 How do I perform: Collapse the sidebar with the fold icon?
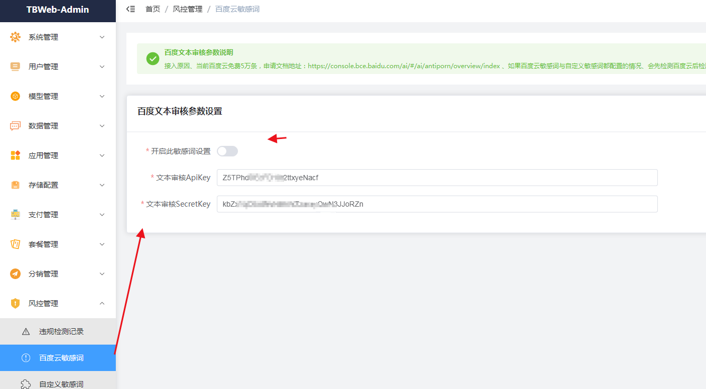coord(131,9)
